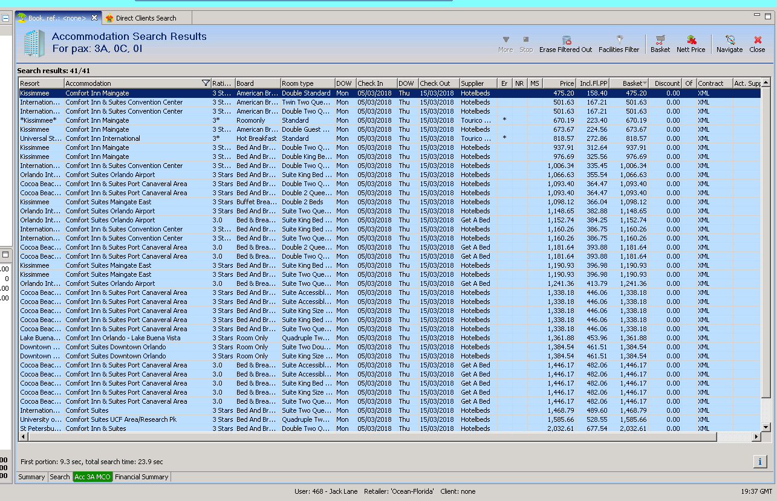The image size is (777, 501).
Task: Click the St Petersbu... resort cell
Action: click(41, 428)
